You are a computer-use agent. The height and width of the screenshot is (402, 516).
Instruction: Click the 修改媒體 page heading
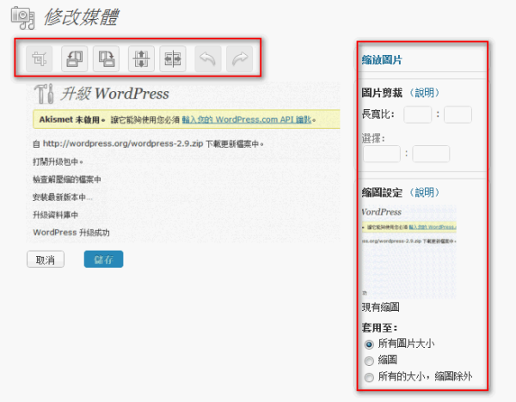point(82,17)
